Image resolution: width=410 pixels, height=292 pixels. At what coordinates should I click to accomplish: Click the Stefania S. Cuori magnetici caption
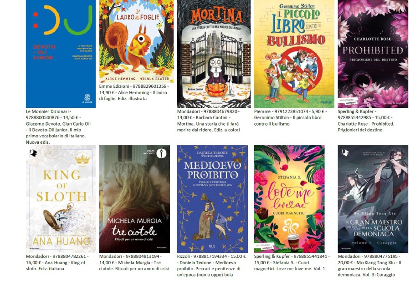pos(292,262)
